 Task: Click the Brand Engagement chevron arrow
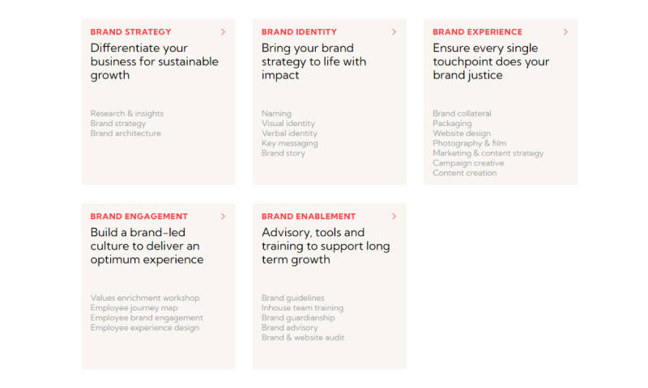224,217
